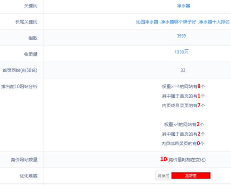Select the homepage sites count 33

click(183, 70)
